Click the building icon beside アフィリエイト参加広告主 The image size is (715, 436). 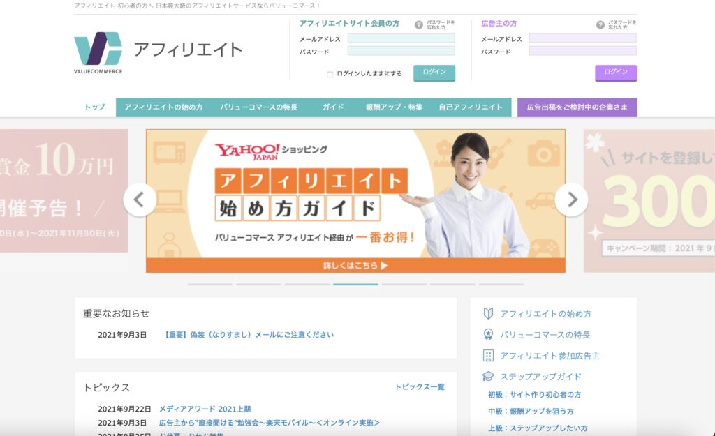(x=488, y=355)
